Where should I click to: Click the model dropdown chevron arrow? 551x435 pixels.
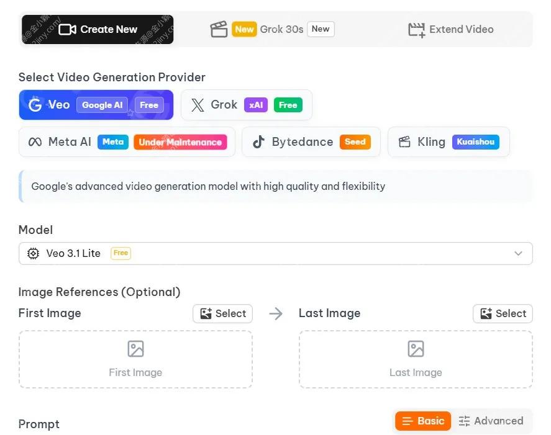518,253
